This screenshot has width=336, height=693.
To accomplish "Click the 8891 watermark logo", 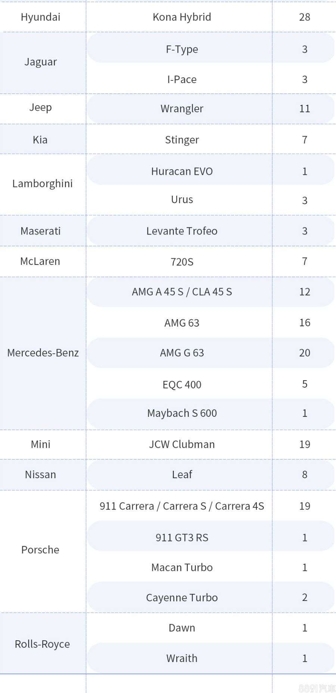I will point(317,688).
